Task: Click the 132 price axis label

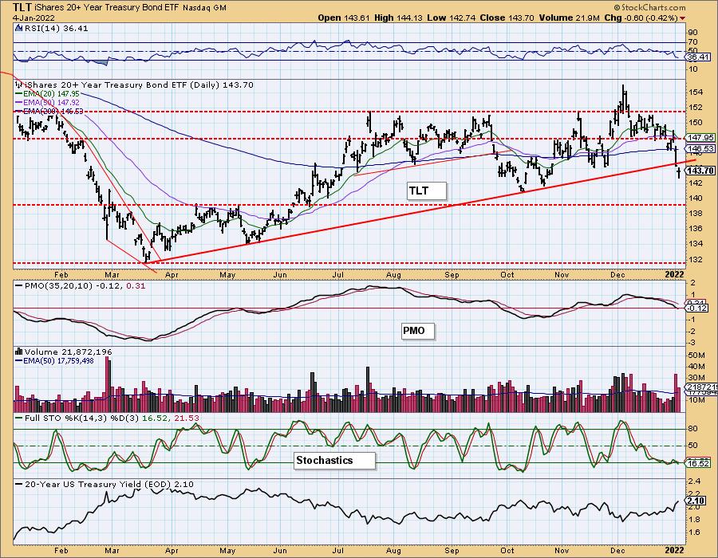Action: pos(696,259)
